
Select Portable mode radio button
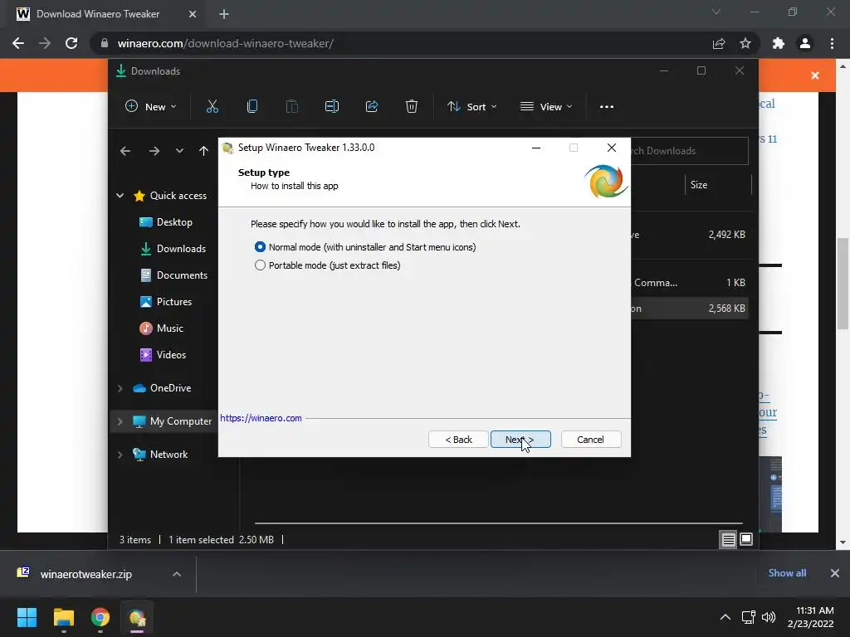[260, 265]
